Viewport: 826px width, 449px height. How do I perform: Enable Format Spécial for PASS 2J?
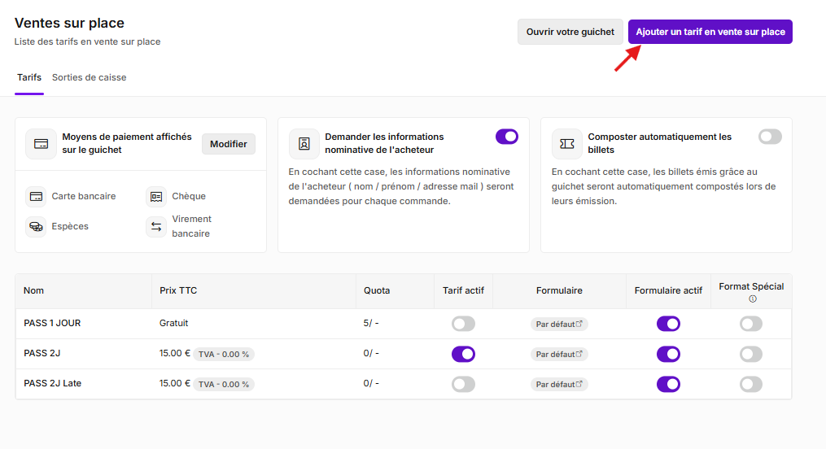click(x=750, y=355)
